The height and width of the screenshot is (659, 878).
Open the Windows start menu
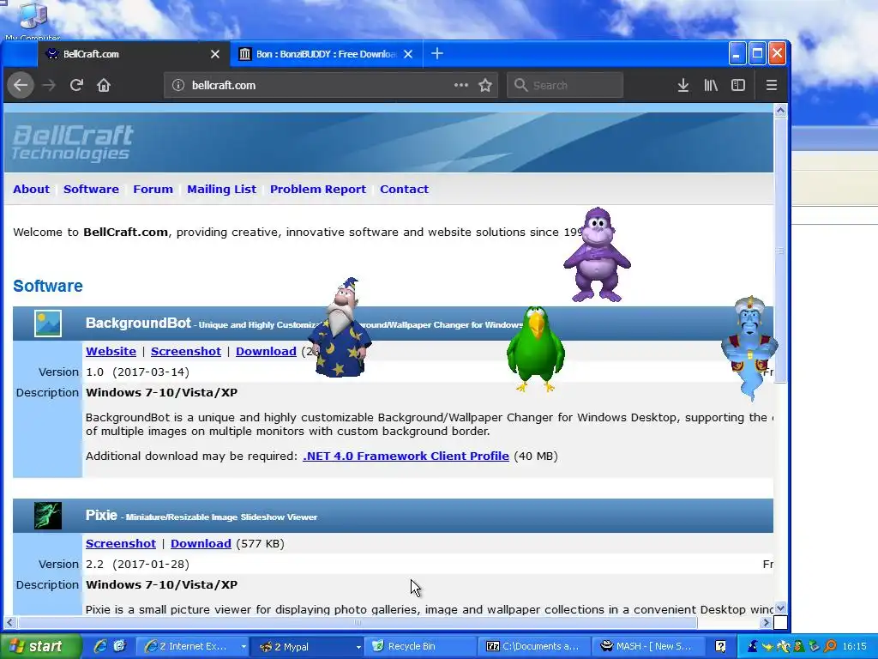39,646
